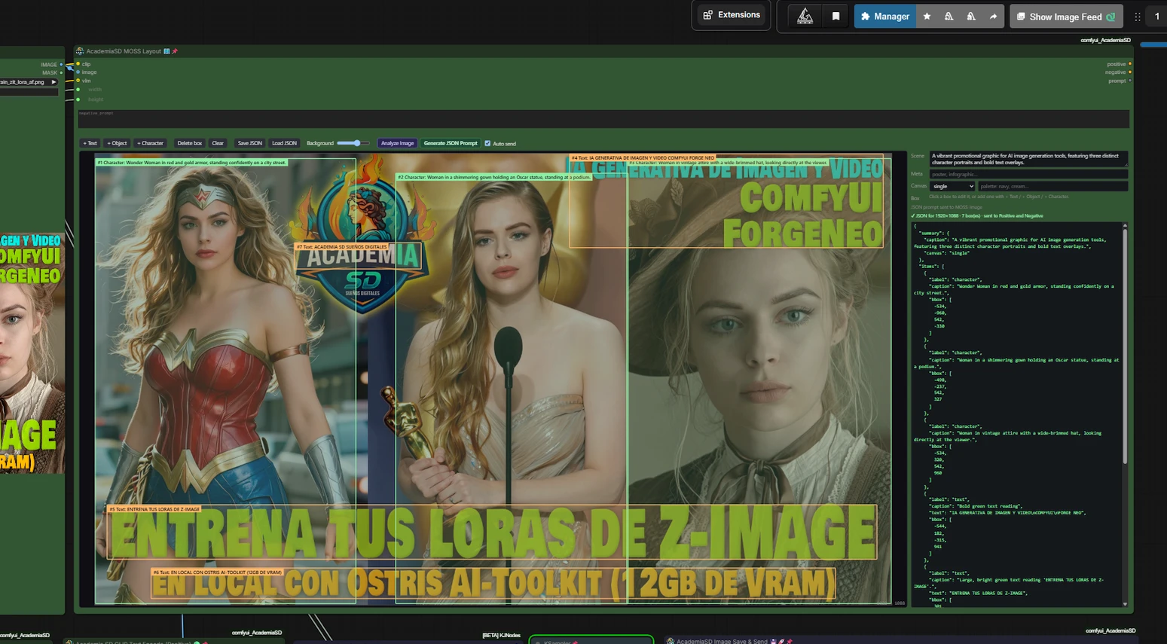
Task: Select the '#7 Text: ACADEMIA SD' box label
Action: coord(342,246)
